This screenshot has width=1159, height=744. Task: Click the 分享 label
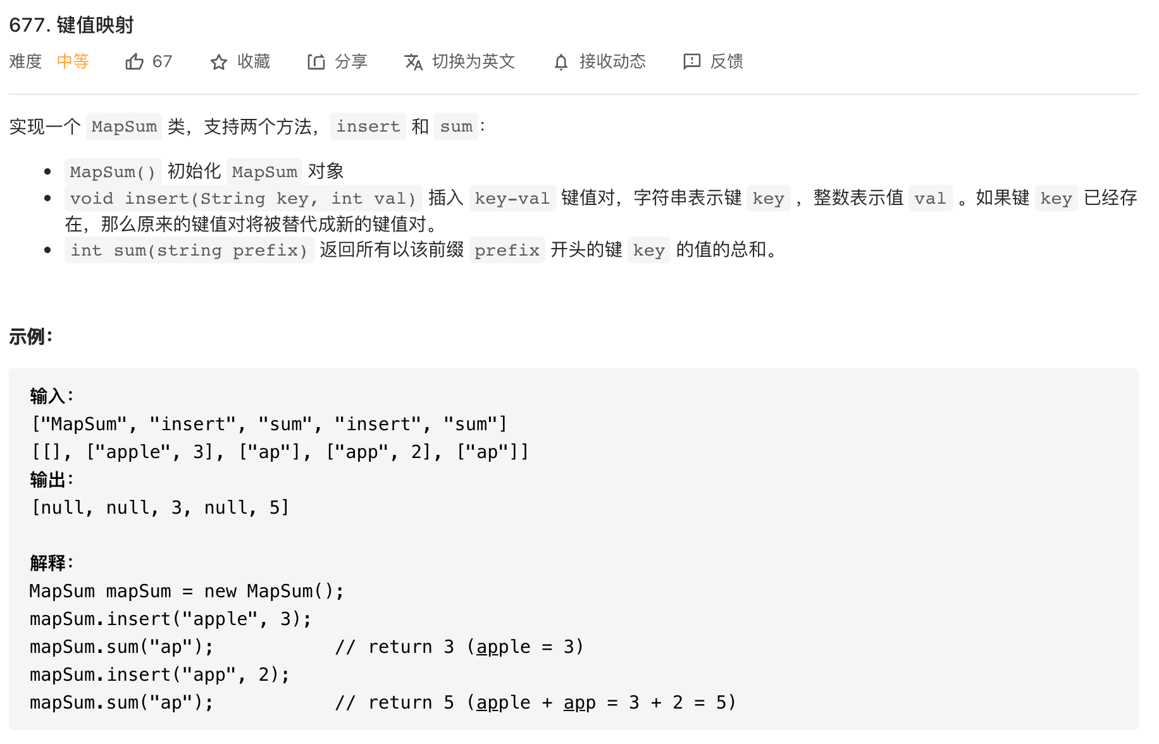[x=351, y=61]
